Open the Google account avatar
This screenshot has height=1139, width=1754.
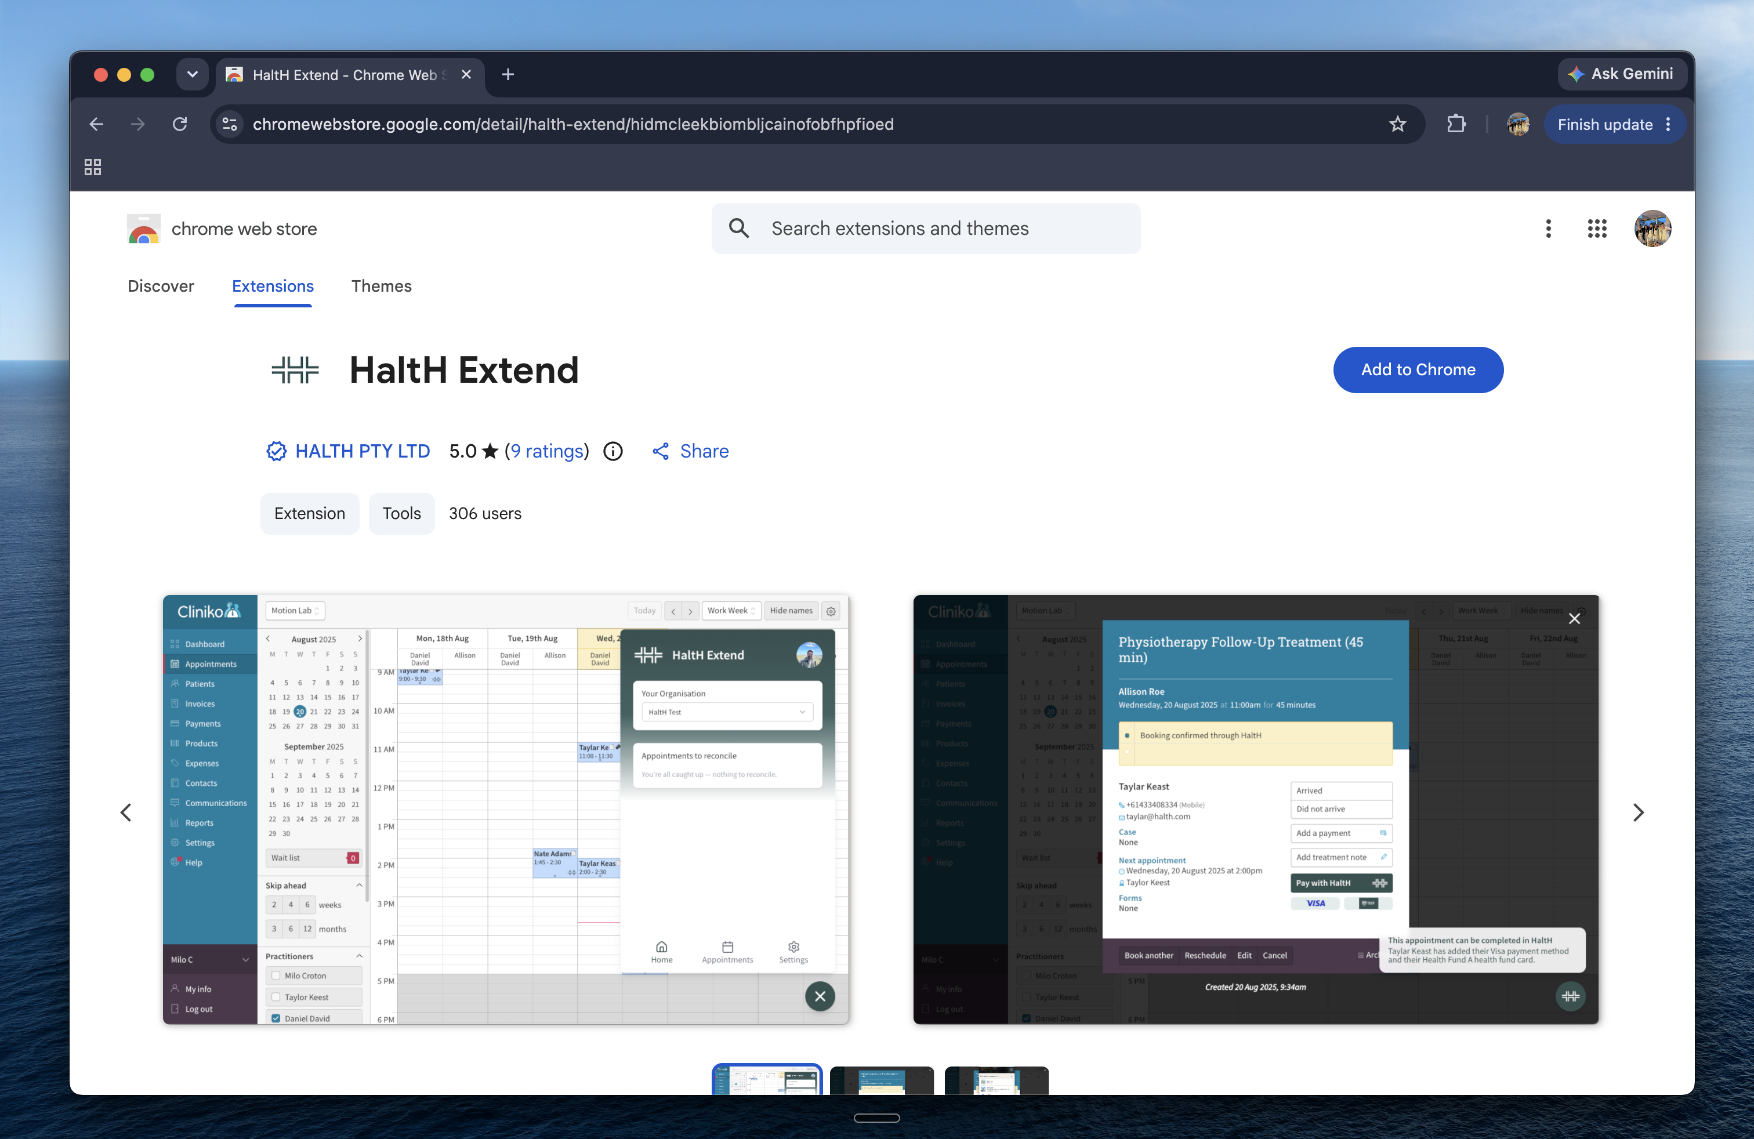pyautogui.click(x=1652, y=228)
